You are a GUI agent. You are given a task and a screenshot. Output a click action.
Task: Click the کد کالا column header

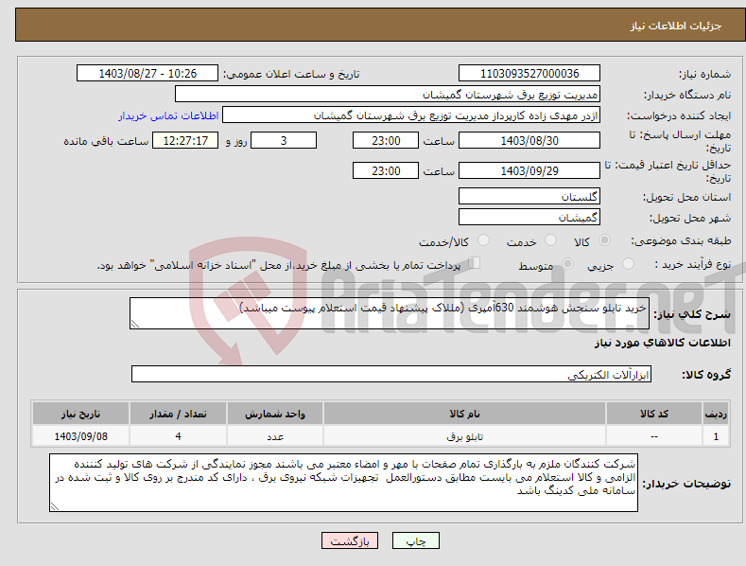point(654,414)
